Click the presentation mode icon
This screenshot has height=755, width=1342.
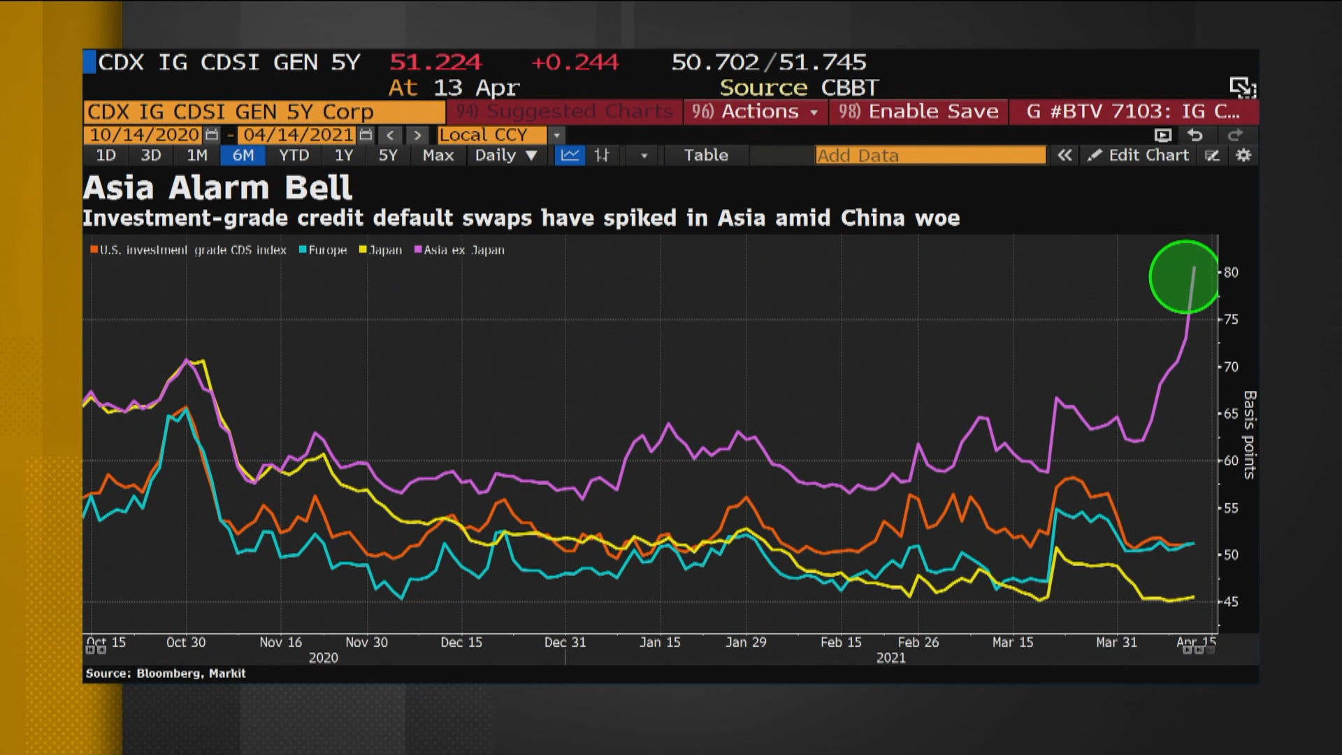coord(1163,135)
